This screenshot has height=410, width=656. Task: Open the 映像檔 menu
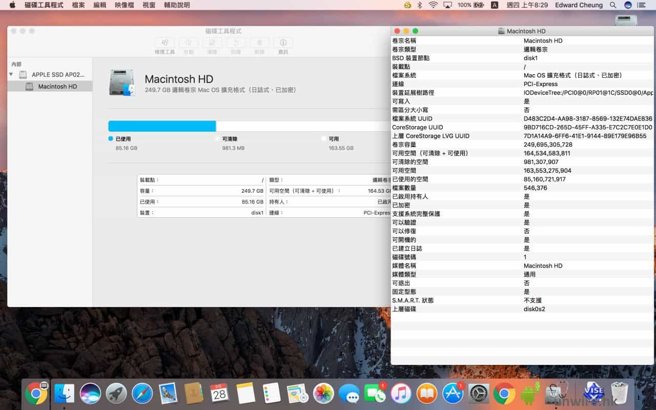point(124,5)
